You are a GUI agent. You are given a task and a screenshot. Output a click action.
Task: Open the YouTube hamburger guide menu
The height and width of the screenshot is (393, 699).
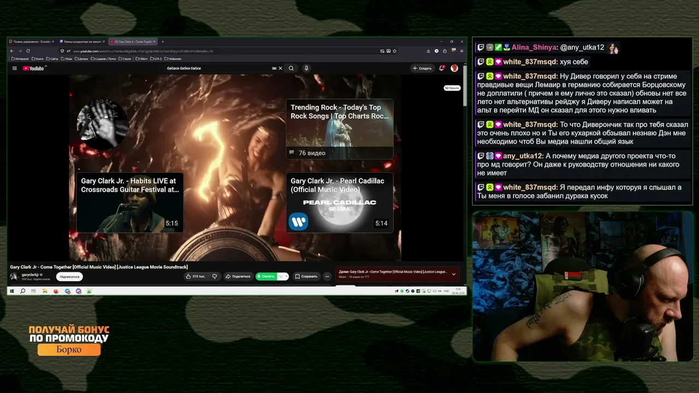click(15, 68)
